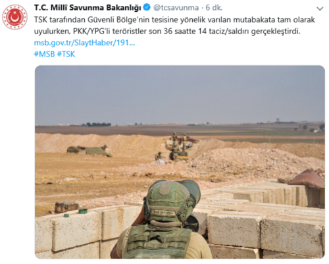
Task: Open the 6 dk. timestamp link
Action: click(x=214, y=8)
